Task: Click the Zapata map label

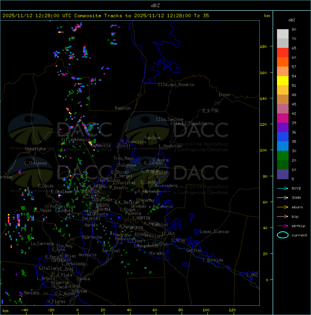Action: (x=83, y=279)
